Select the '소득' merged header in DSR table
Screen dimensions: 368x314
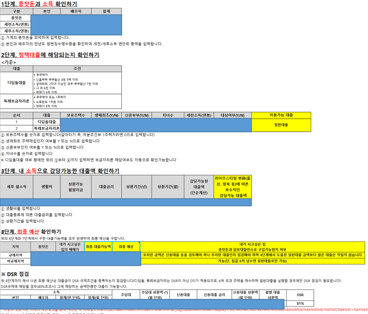pos(56,292)
